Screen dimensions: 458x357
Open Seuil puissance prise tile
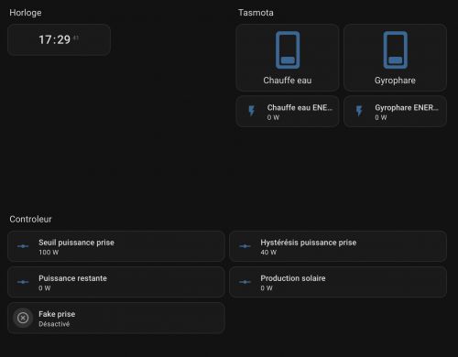tap(116, 246)
